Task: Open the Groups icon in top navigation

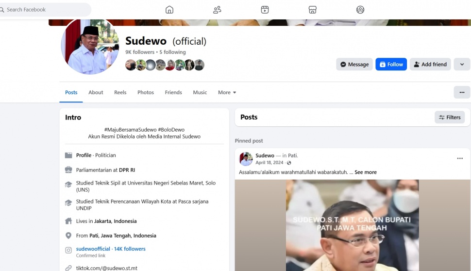Action: tap(360, 10)
